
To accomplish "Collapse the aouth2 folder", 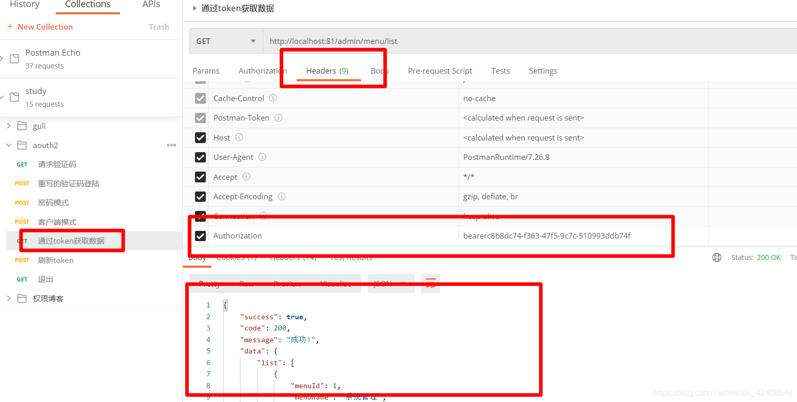I will pyautogui.click(x=8, y=145).
